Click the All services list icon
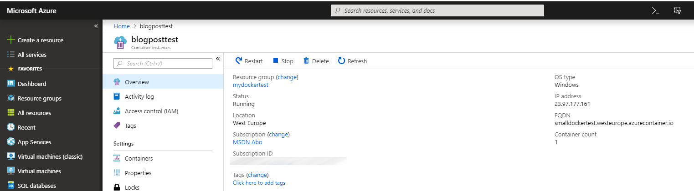Image resolution: width=694 pixels, height=191 pixels. 11,55
